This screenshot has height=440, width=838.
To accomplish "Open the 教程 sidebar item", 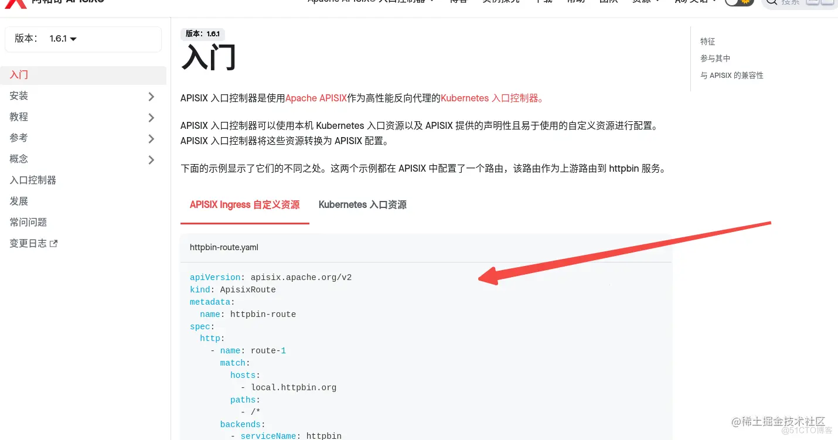I will pyautogui.click(x=19, y=117).
